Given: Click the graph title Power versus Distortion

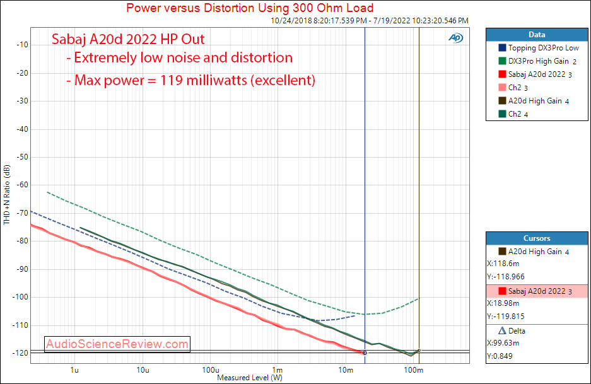Looking at the screenshot, I should pyautogui.click(x=250, y=8).
